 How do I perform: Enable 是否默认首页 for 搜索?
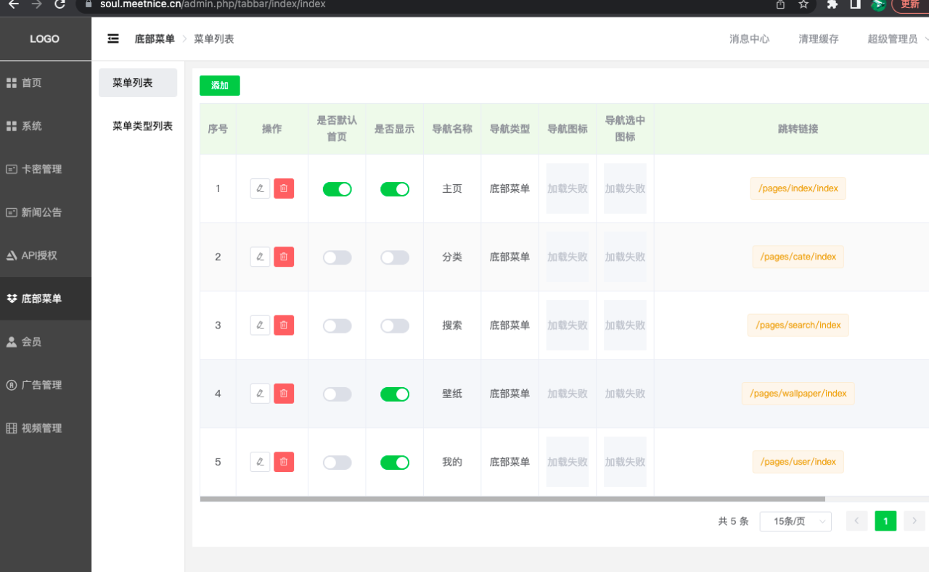coord(337,326)
